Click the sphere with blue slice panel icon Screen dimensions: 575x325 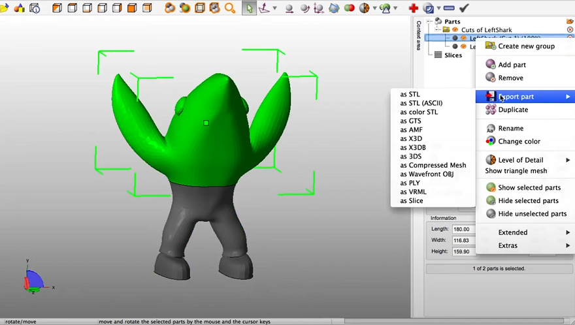[428, 8]
